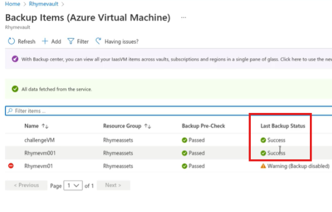Click the Last Backup Status column header

[283, 126]
